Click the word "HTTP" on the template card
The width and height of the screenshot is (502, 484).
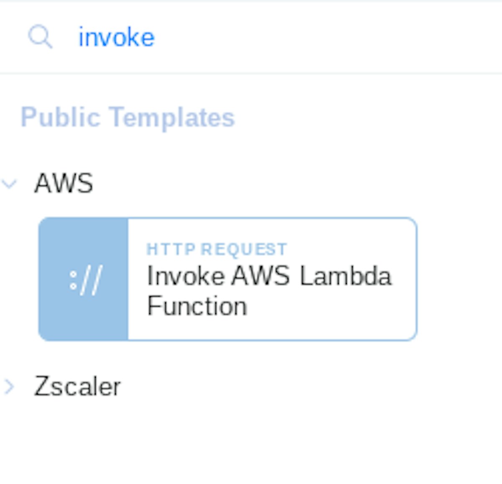(x=171, y=249)
